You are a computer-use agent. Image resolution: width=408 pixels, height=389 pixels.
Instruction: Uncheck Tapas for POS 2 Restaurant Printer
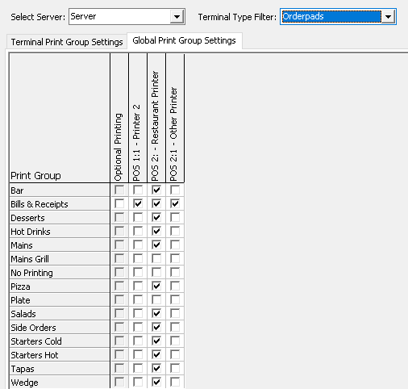[x=156, y=368]
